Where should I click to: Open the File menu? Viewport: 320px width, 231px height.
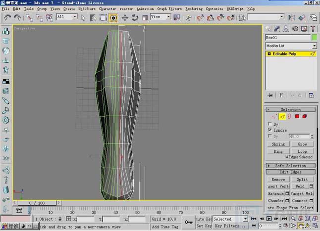tap(5, 9)
